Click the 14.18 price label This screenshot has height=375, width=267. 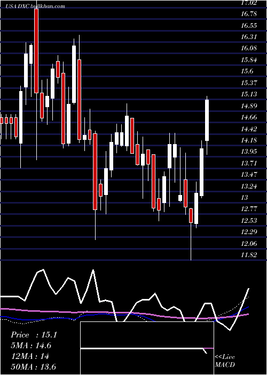pos(249,140)
